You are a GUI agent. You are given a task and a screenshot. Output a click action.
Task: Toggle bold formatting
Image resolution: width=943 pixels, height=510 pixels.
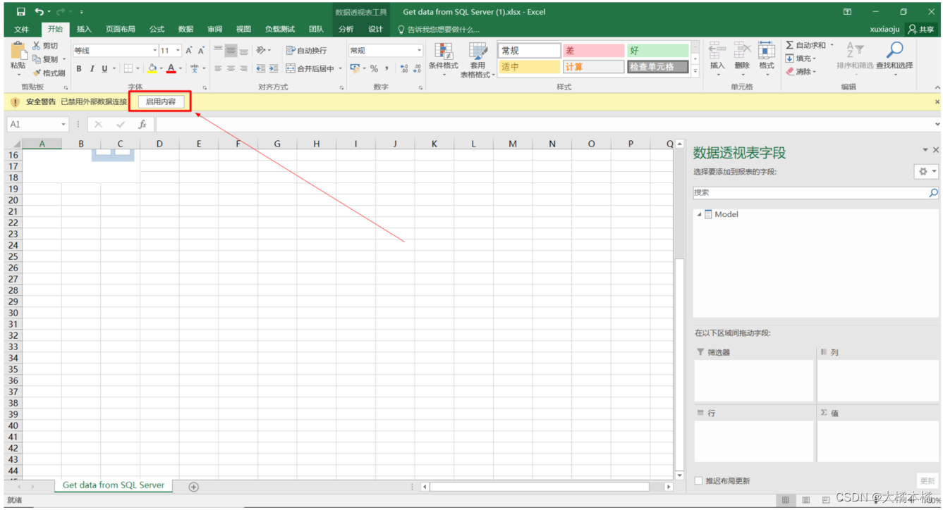79,68
